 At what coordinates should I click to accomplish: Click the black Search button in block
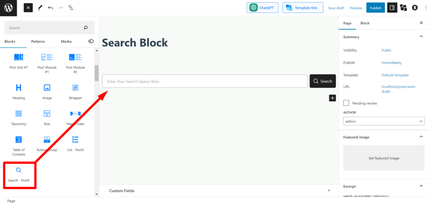(323, 81)
